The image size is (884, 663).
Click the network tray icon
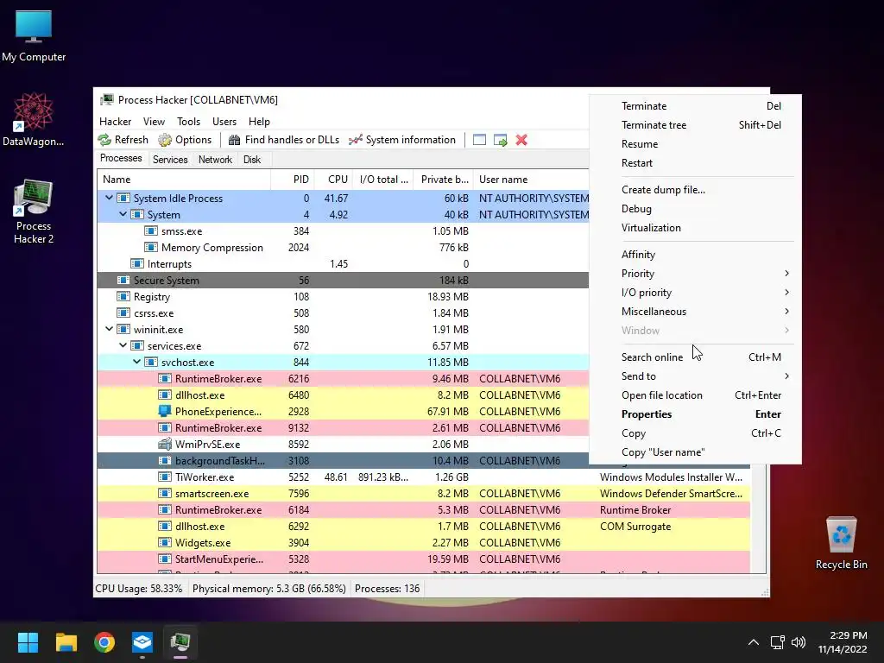778,642
